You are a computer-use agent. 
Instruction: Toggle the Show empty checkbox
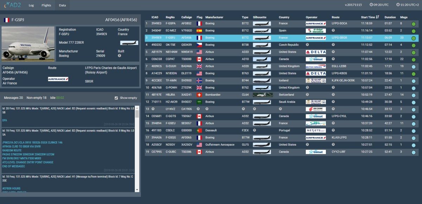[x=116, y=98]
